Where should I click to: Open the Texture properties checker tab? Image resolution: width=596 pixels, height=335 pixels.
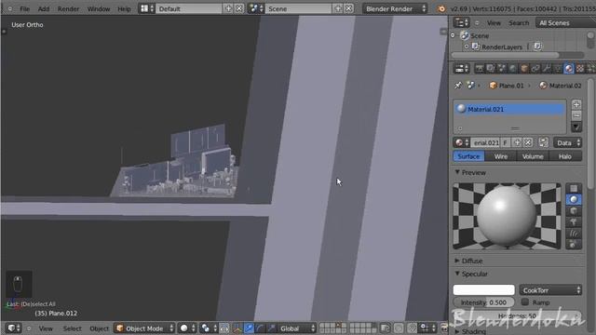pyautogui.click(x=580, y=68)
